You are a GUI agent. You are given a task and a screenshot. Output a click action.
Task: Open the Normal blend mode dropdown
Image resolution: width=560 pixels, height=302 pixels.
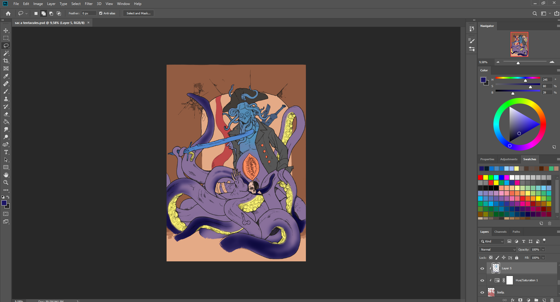(497, 250)
